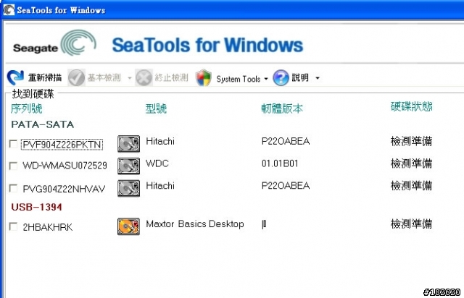
Task: Select serial number PVG904Z22NHVAV
Action: click(64, 189)
